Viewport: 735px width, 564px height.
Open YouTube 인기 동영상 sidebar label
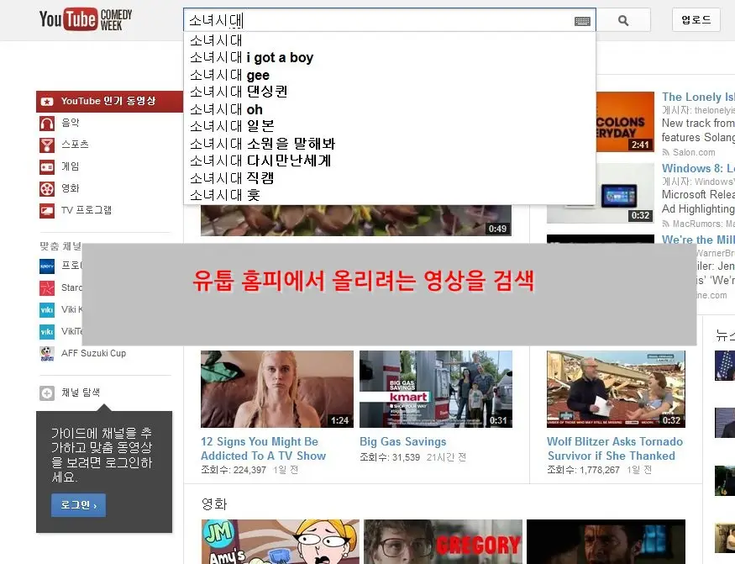[x=108, y=101]
